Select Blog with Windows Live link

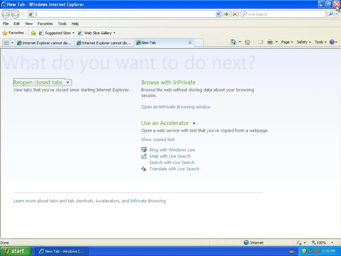pyautogui.click(x=172, y=150)
